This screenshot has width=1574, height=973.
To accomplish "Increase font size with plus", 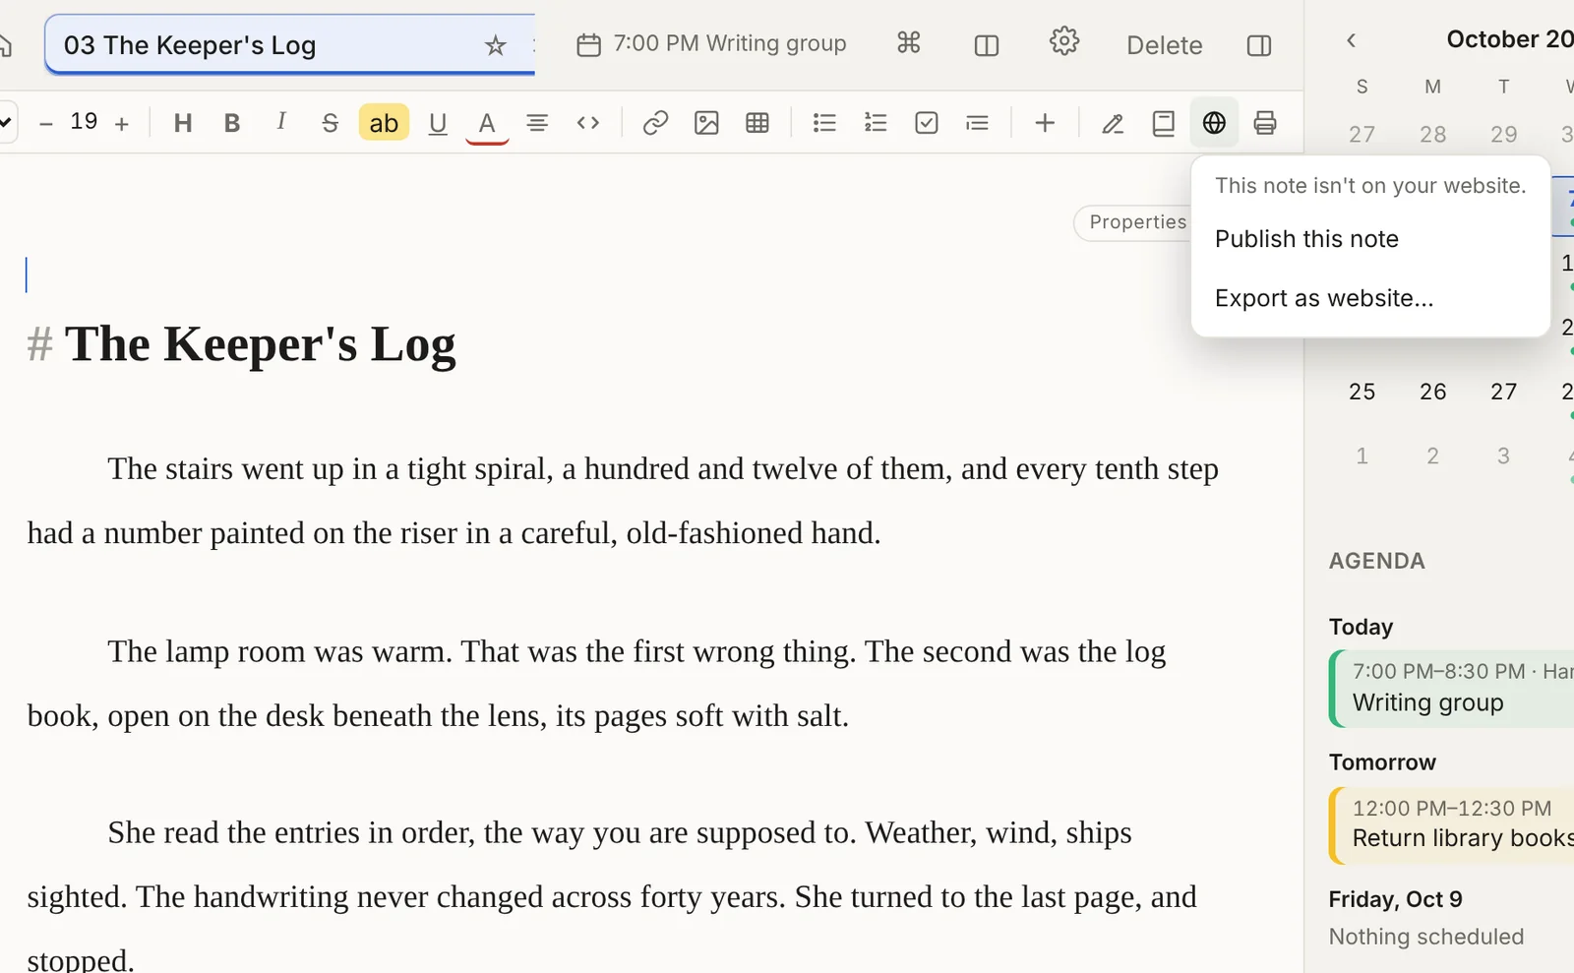I will 122,123.
